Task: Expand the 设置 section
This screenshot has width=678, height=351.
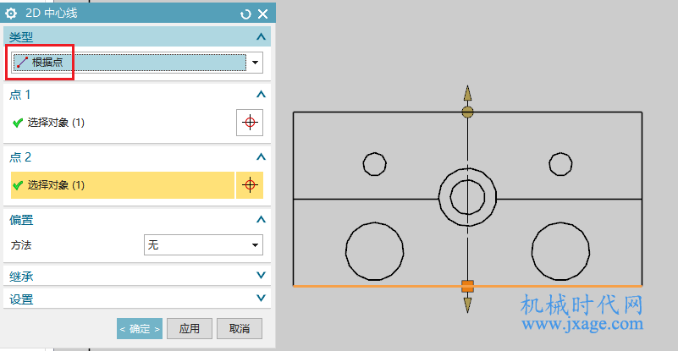Action: [x=261, y=298]
